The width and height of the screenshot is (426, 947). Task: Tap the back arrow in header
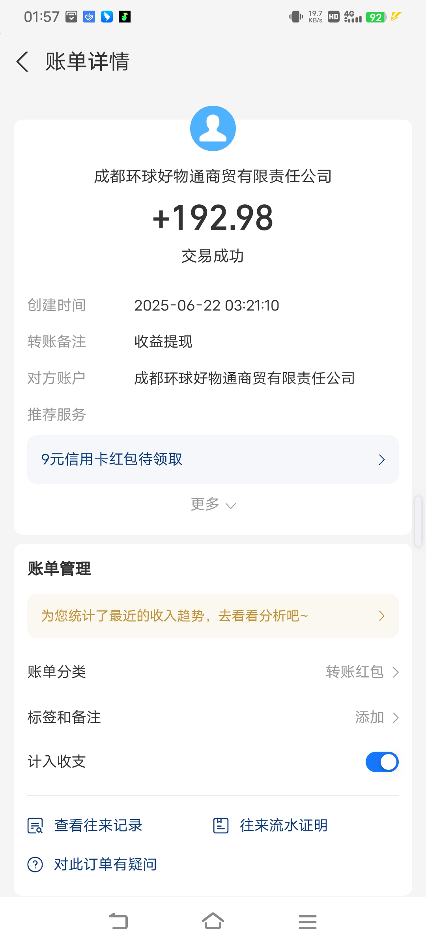[x=23, y=62]
